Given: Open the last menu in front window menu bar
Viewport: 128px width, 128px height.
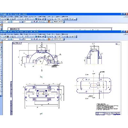Looking at the screenshot, I should (65, 34).
